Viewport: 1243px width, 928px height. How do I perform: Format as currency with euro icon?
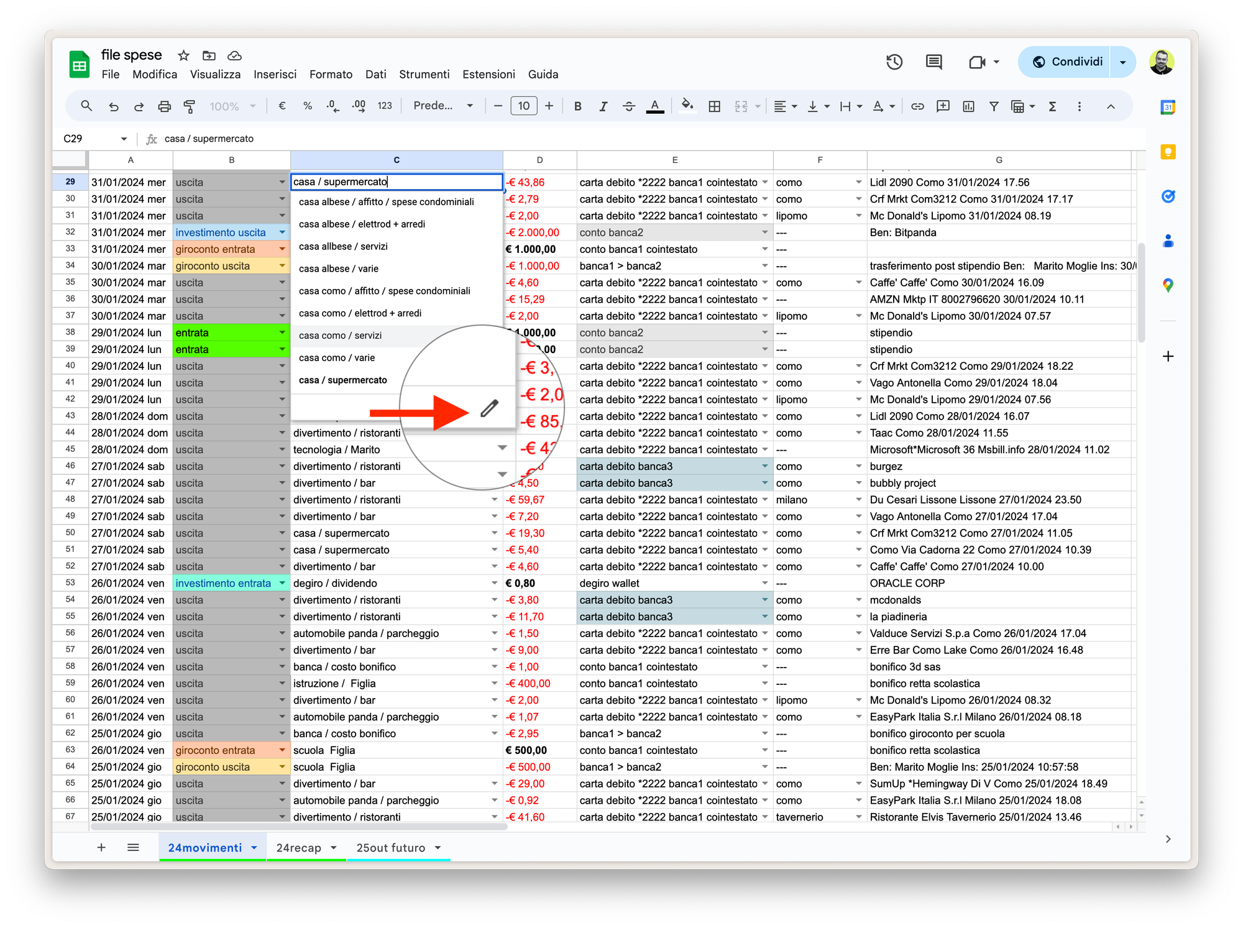(x=282, y=106)
